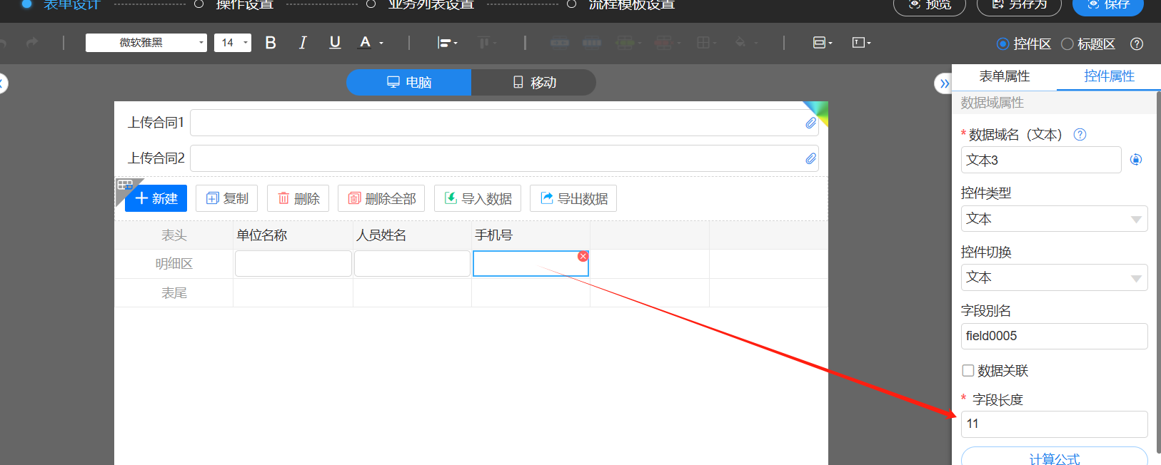The width and height of the screenshot is (1161, 465).
Task: Toggle italic formatting
Action: tap(303, 43)
